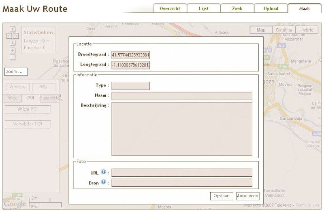Open the Lijst tab
This screenshot has height=211, width=324.
[x=204, y=8]
